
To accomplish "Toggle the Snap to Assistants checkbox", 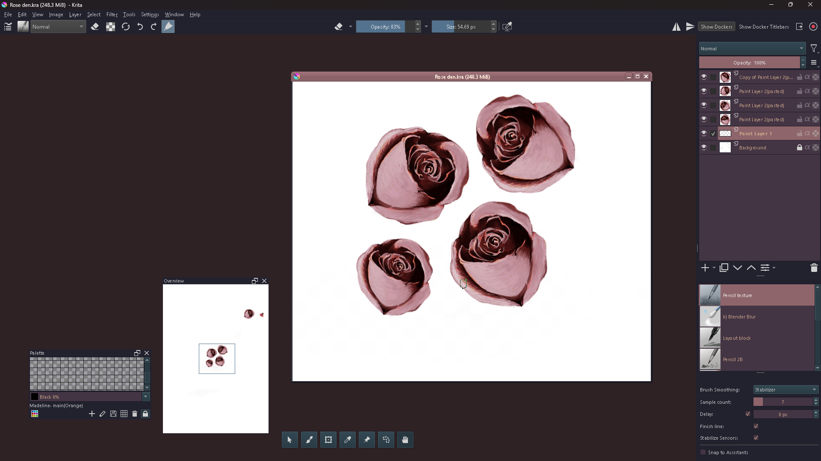I will [703, 452].
